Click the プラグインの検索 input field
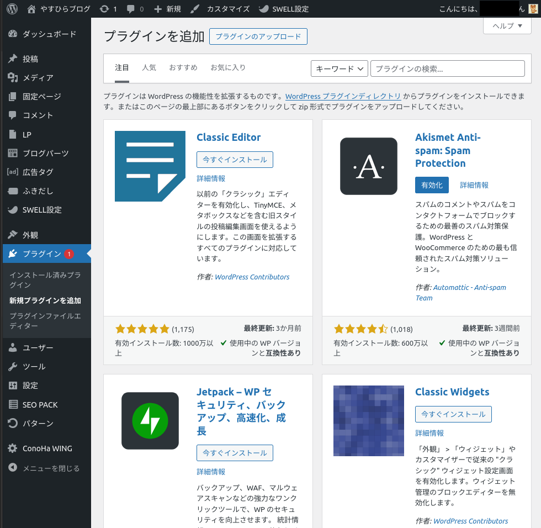541x528 pixels. pos(447,68)
